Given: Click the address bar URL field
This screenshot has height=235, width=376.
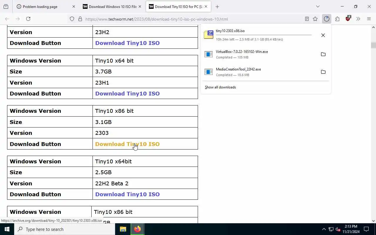Looking at the screenshot, I should (x=194, y=19).
